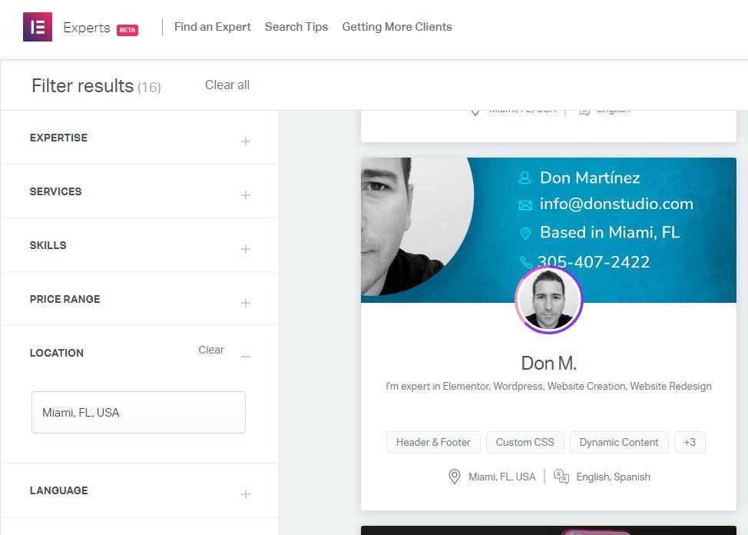Select the Dynamic Content skill tag

point(619,442)
